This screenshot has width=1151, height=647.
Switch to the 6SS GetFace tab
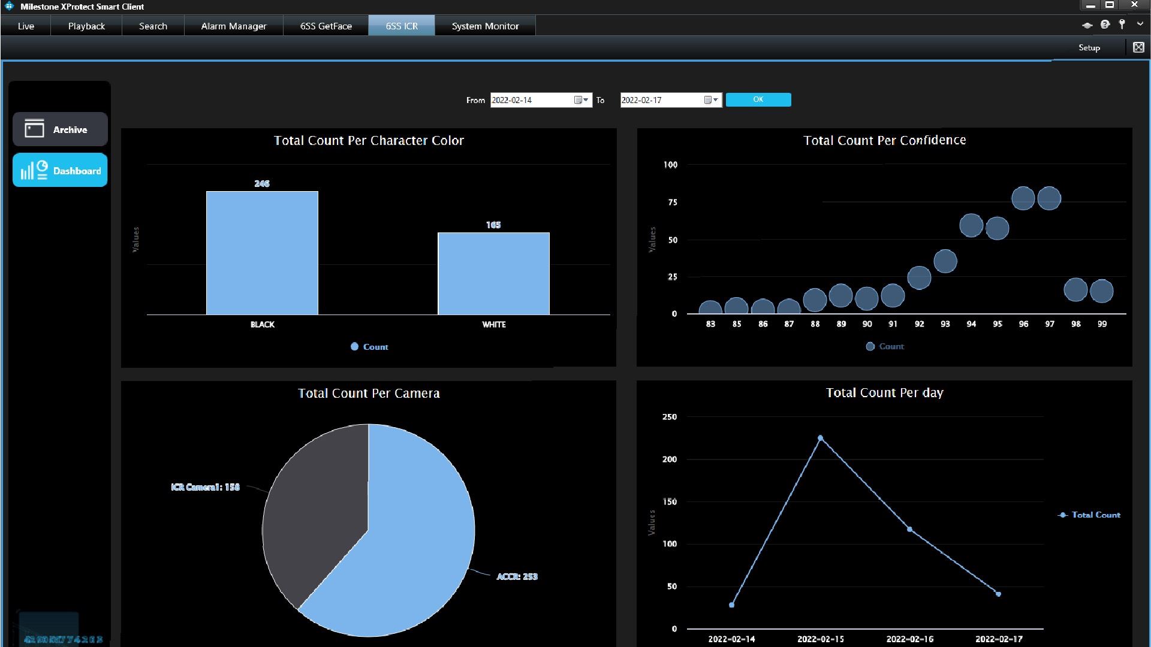click(x=326, y=26)
